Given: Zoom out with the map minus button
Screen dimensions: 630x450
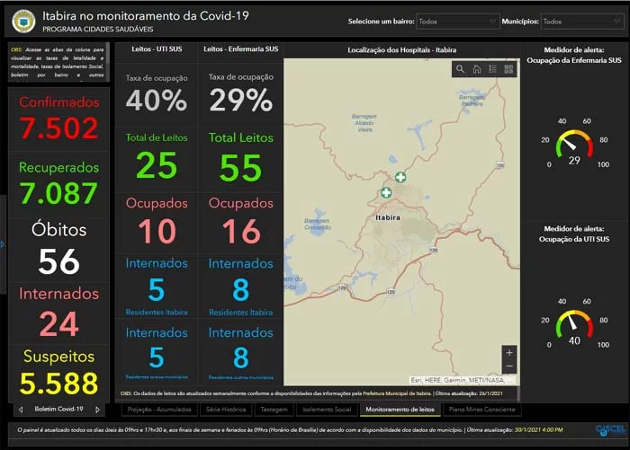Looking at the screenshot, I should (x=509, y=366).
